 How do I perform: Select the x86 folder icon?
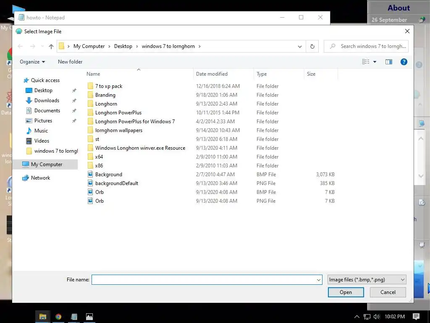[90, 166]
